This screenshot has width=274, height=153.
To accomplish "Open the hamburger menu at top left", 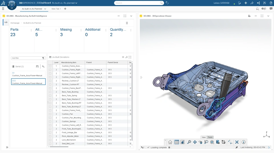I will pyautogui.click(x=3, y=9).
